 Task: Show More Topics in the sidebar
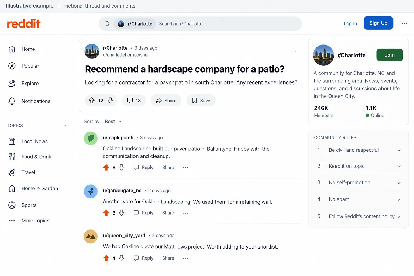29,221
